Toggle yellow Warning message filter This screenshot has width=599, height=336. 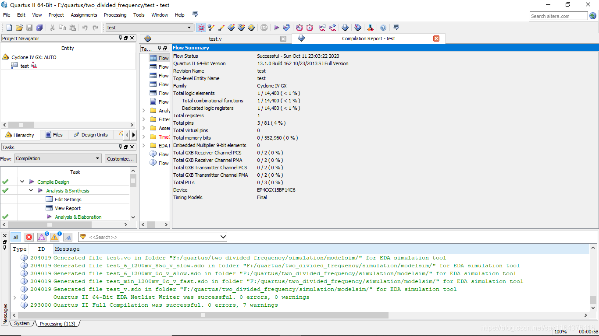tap(55, 237)
